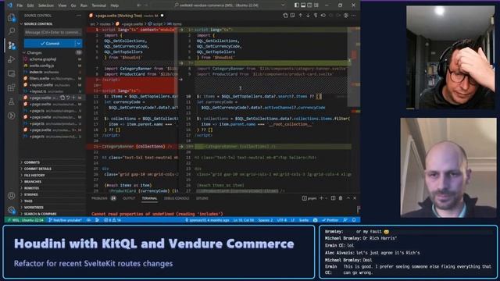Go to next change arrow
500x281 pixels.
point(308,16)
